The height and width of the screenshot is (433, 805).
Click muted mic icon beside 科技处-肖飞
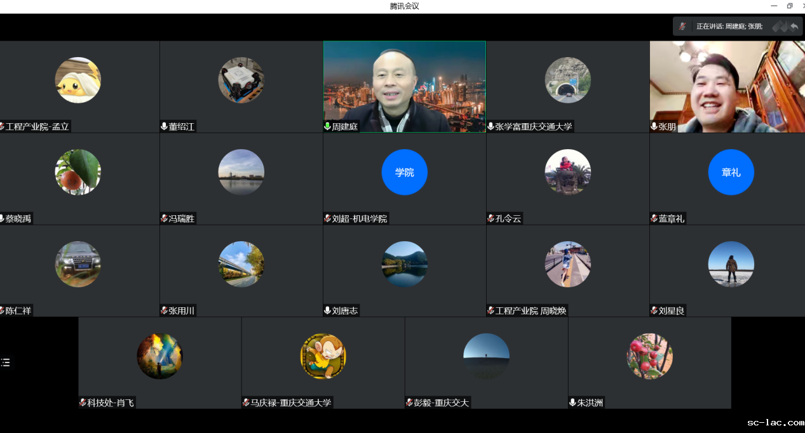[x=83, y=403]
